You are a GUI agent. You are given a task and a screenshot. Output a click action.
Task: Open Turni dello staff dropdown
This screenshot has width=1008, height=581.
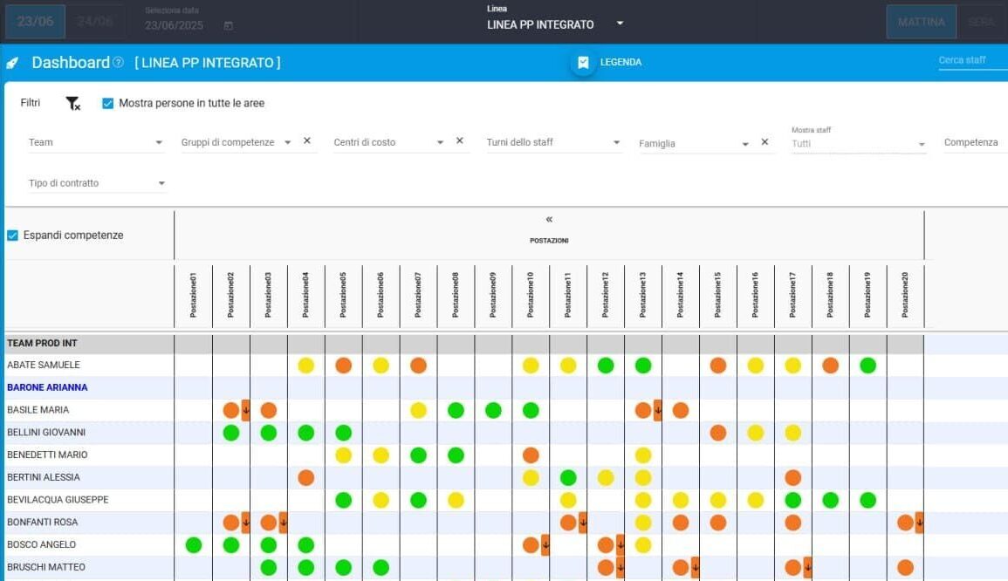tap(553, 142)
